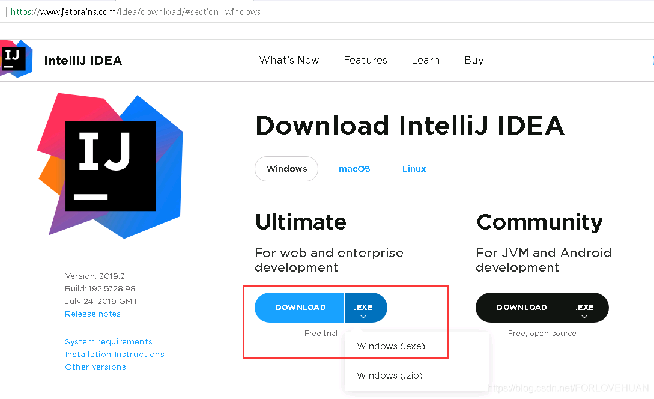Choose Windows (.exe) from the dropdown

(x=391, y=346)
